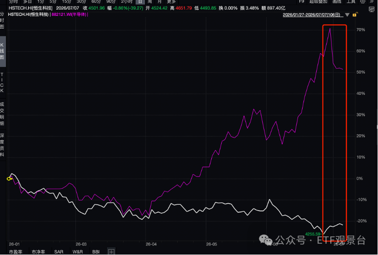Open the 画线 drawing tools button
Screen dimensions: 378x255
337,1
